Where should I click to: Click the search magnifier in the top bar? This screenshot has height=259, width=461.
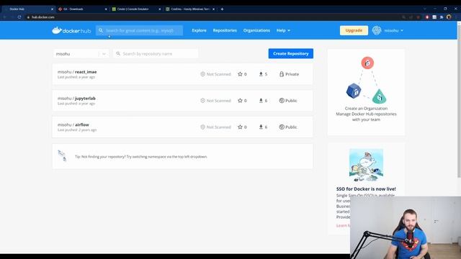coord(101,30)
